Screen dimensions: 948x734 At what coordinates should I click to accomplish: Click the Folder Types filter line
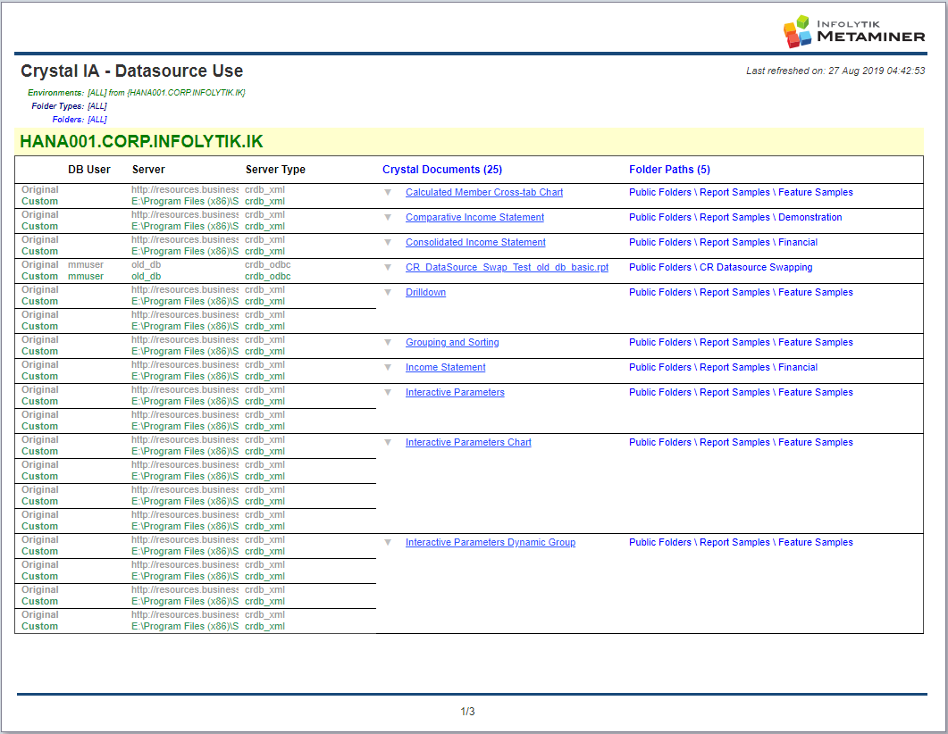point(69,106)
